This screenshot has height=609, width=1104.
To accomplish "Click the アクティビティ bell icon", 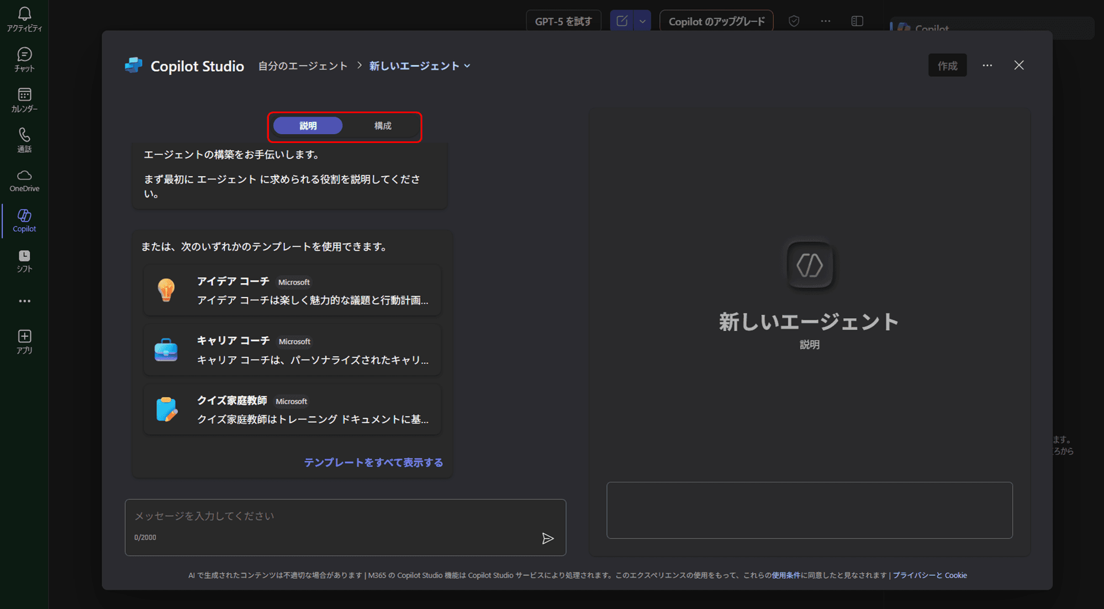I will pos(24,18).
